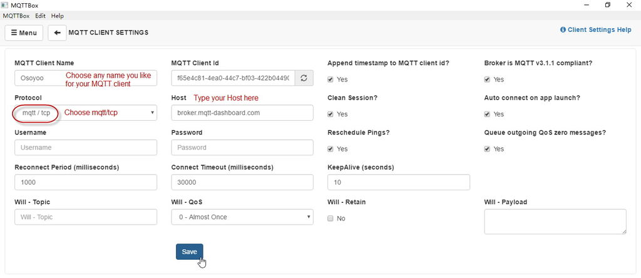The width and height of the screenshot is (641, 278).
Task: Open the Protocol dropdown
Action: click(x=86, y=113)
